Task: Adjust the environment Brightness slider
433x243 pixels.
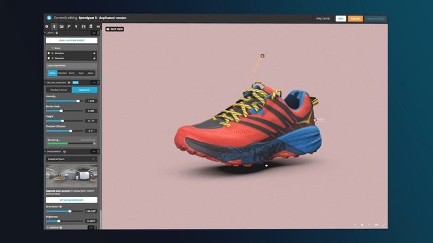Action: [64, 221]
